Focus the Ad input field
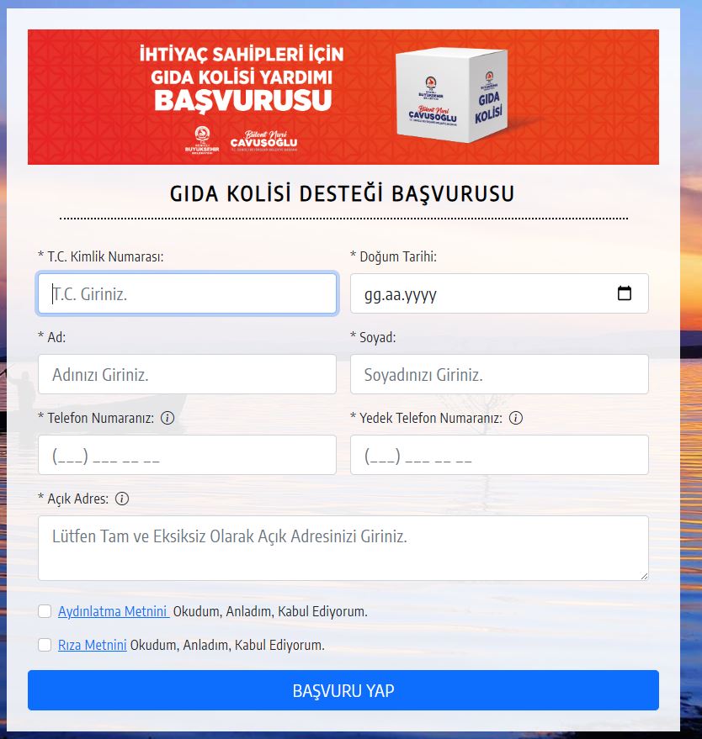 coord(187,374)
